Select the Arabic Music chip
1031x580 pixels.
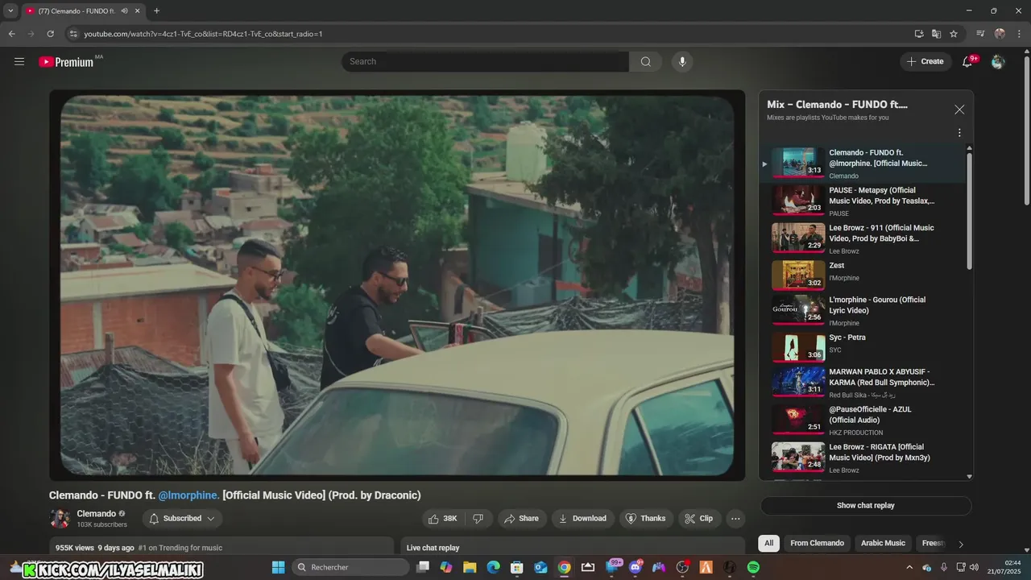click(x=883, y=543)
